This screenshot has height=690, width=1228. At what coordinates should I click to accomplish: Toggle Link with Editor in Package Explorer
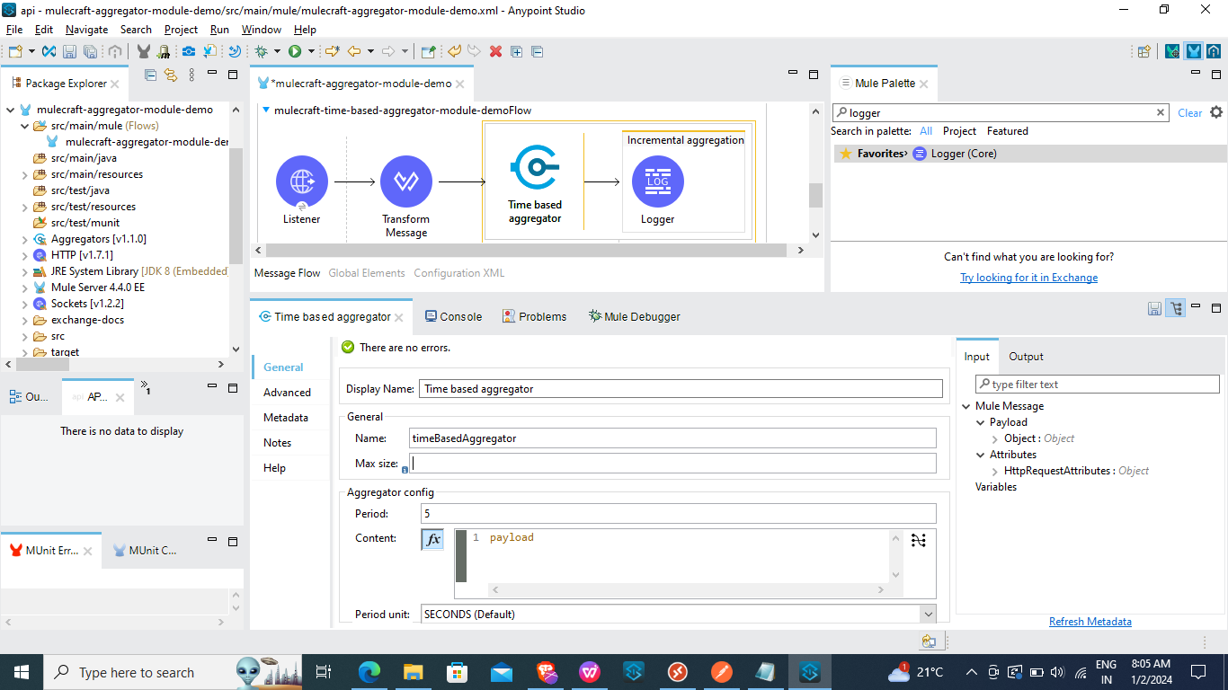click(x=169, y=75)
